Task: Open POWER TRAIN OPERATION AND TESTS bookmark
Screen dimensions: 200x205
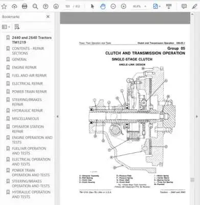Action: coord(31,173)
